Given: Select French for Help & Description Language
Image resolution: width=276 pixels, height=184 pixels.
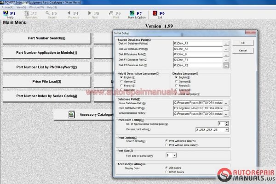Looking at the screenshot, I should [121, 86].
